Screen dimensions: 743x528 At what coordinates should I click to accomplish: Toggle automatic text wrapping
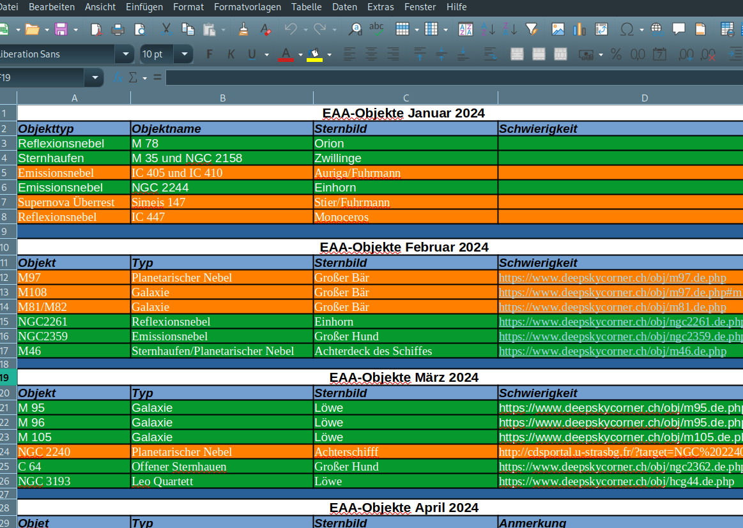click(x=491, y=54)
